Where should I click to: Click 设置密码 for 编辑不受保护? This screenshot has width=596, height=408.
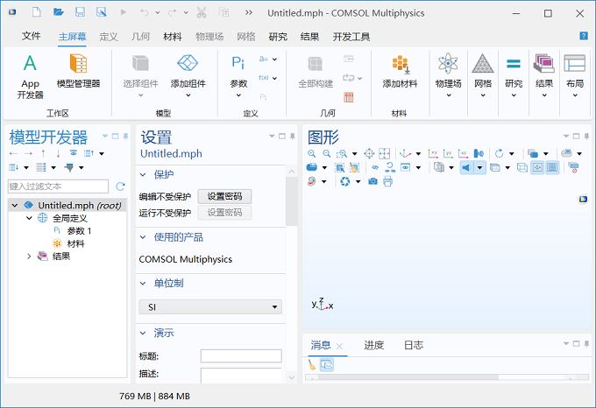tap(224, 197)
